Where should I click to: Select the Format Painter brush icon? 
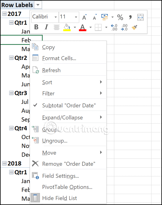click(135, 27)
